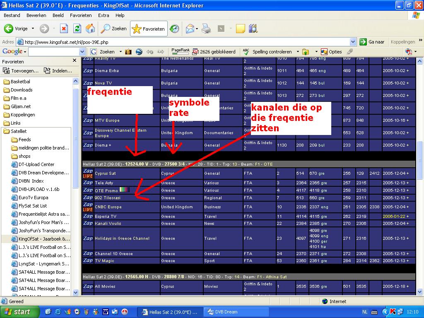Open the Basketbal favorites folder
Image resolution: width=424 pixels, height=318 pixels.
(x=17, y=82)
